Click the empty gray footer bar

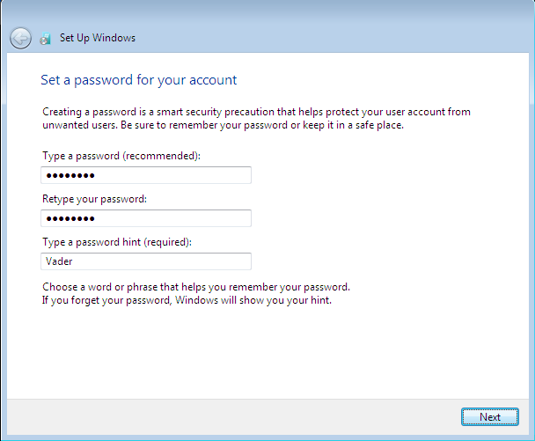pos(232,417)
